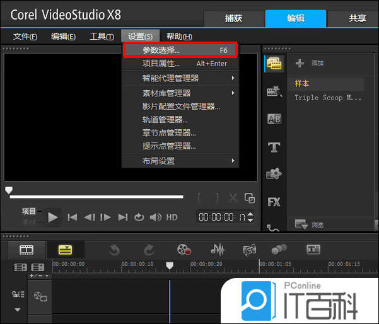Viewport: 379px width, 324px height.
Task: Click the Record/Capture option film reel icon
Action: click(x=184, y=250)
